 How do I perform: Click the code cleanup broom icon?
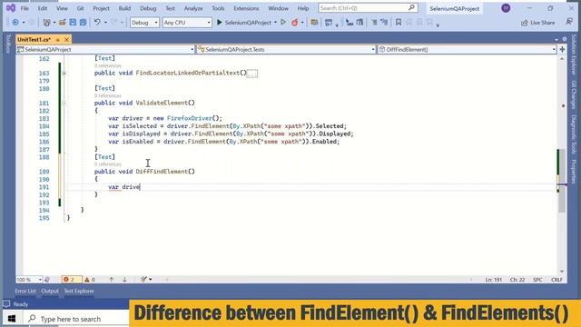[x=143, y=279]
